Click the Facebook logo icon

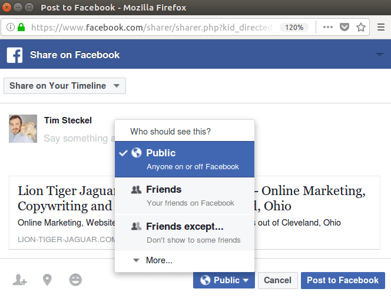15,55
